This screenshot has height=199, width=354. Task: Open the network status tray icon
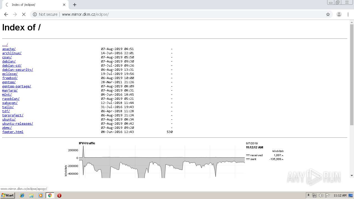(314, 195)
